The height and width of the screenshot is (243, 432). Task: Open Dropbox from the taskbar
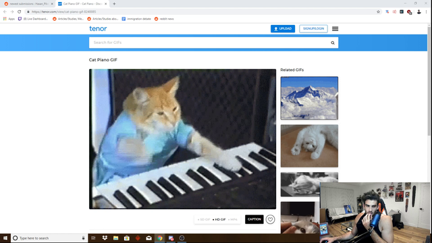point(105,238)
